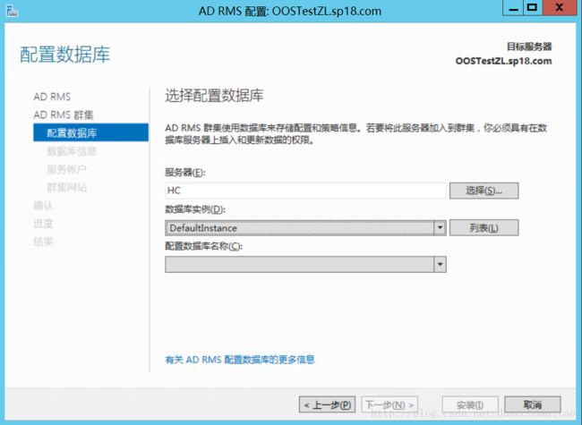Image resolution: width=582 pixels, height=425 pixels.
Task: Click the 进度 sidebar step
Action: click(x=44, y=224)
